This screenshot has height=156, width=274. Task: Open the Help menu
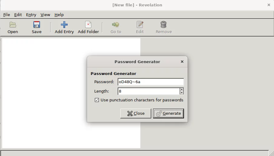click(59, 15)
